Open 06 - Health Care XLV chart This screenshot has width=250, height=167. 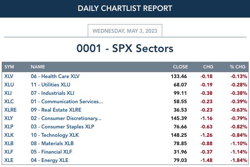click(x=55, y=76)
